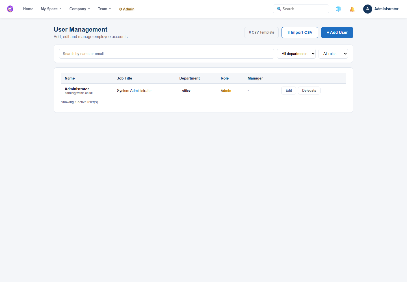Click the Import CSV button
Viewport: 407px width, 282px height.
[300, 32]
